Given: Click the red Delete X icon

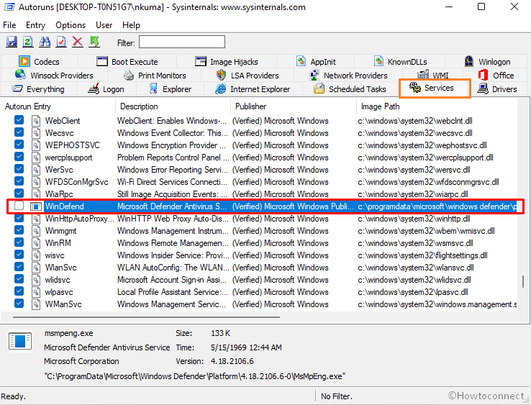Looking at the screenshot, I should pyautogui.click(x=78, y=42).
